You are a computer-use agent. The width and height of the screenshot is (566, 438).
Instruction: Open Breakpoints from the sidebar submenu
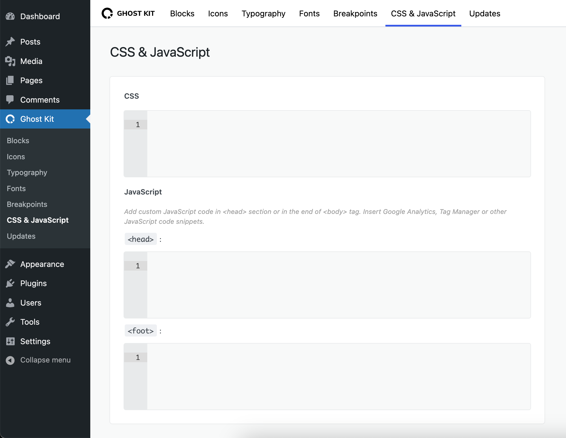tap(27, 204)
